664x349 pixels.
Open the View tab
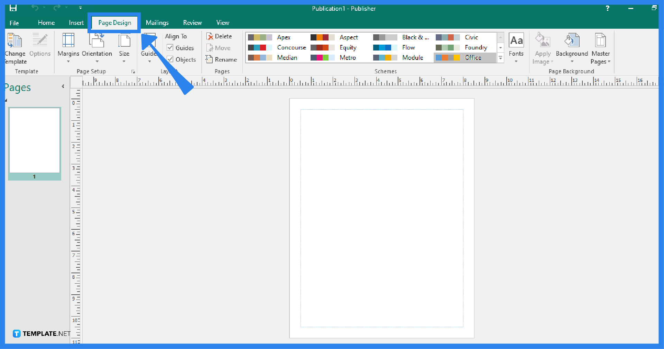[223, 22]
